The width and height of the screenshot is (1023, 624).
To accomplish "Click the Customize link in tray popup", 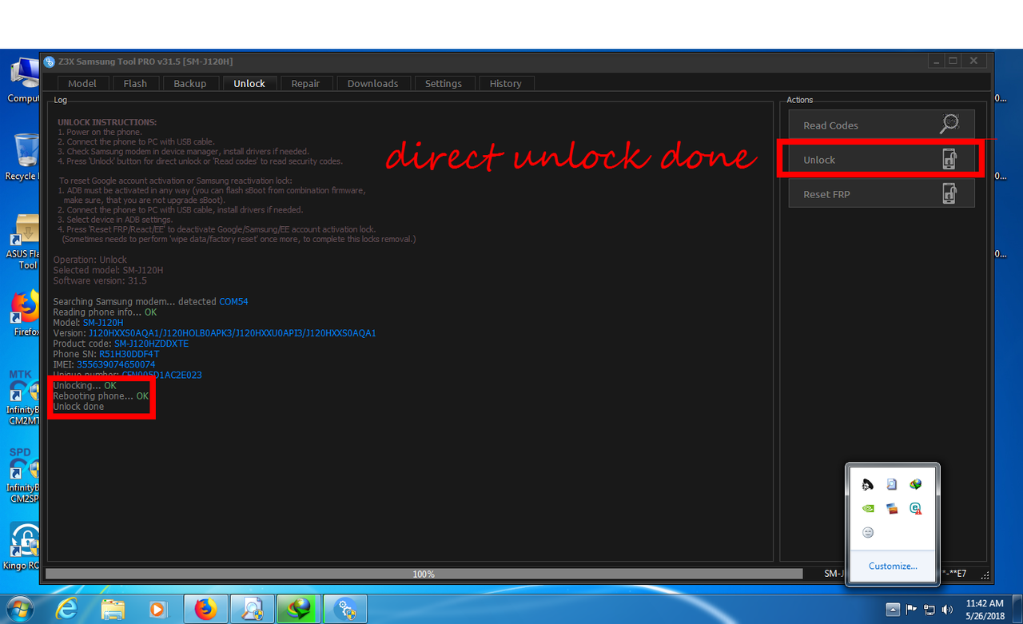I will (x=893, y=566).
